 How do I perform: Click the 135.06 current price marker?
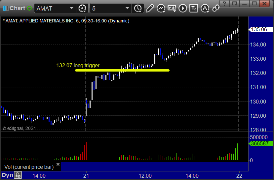coord(260,29)
